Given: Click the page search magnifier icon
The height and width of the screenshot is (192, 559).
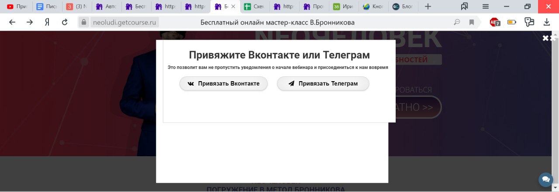Looking at the screenshot, I should point(457,22).
